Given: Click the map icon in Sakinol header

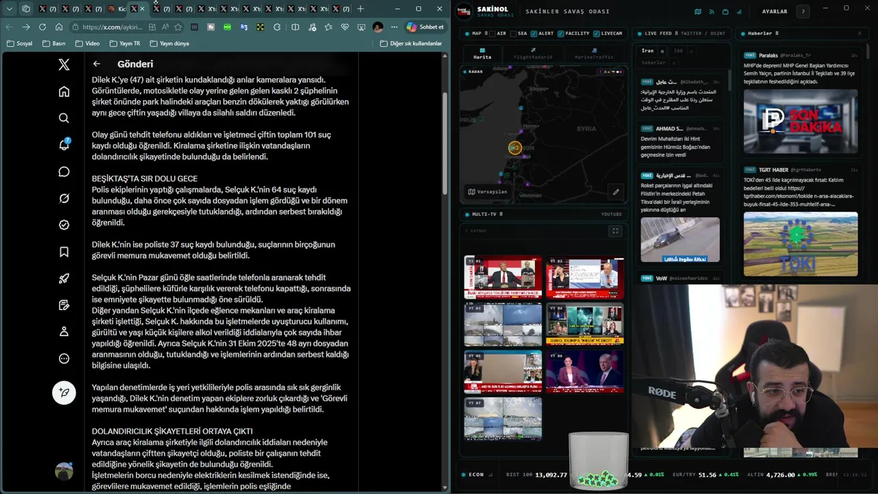Looking at the screenshot, I should coord(698,12).
